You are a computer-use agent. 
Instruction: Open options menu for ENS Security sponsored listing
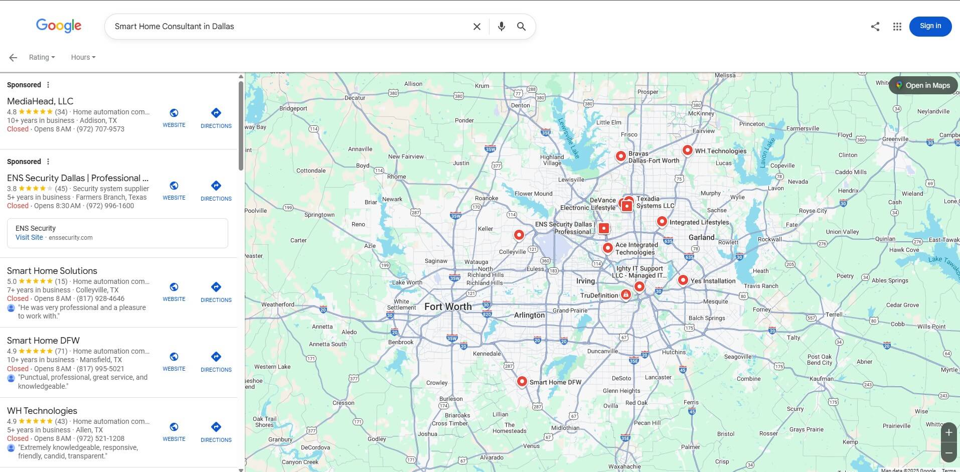click(48, 162)
